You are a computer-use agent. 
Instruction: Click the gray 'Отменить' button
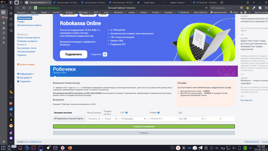coord(144,133)
